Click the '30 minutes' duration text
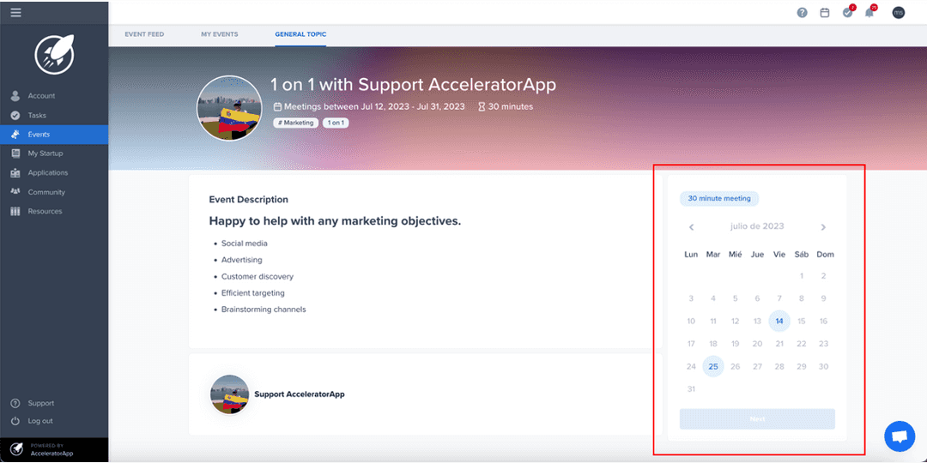 coord(510,107)
